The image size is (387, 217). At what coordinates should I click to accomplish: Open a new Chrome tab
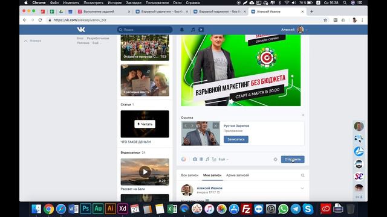(x=312, y=11)
